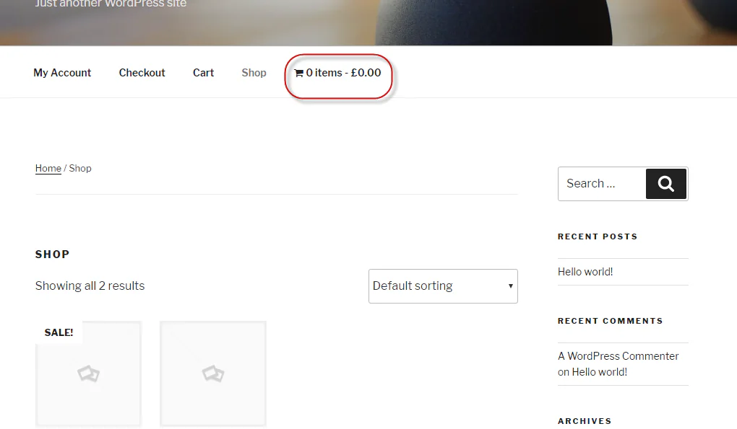Expand the product sorting options list
This screenshot has width=737, height=429.
(443, 286)
